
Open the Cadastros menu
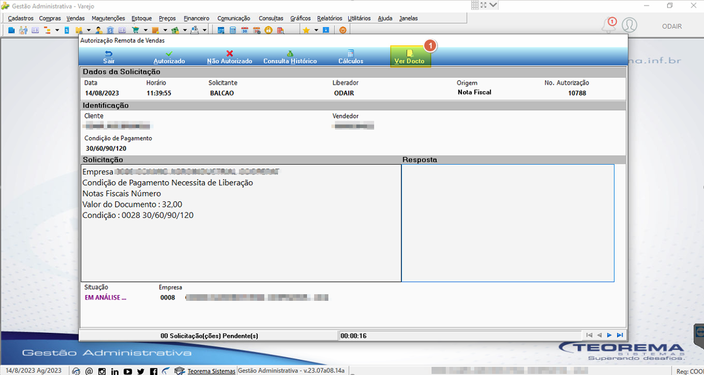21,18
